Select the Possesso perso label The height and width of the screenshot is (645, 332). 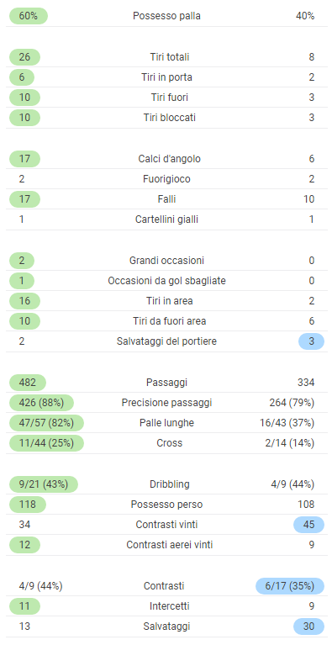tap(166, 505)
